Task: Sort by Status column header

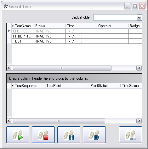Action: (x=49, y=26)
